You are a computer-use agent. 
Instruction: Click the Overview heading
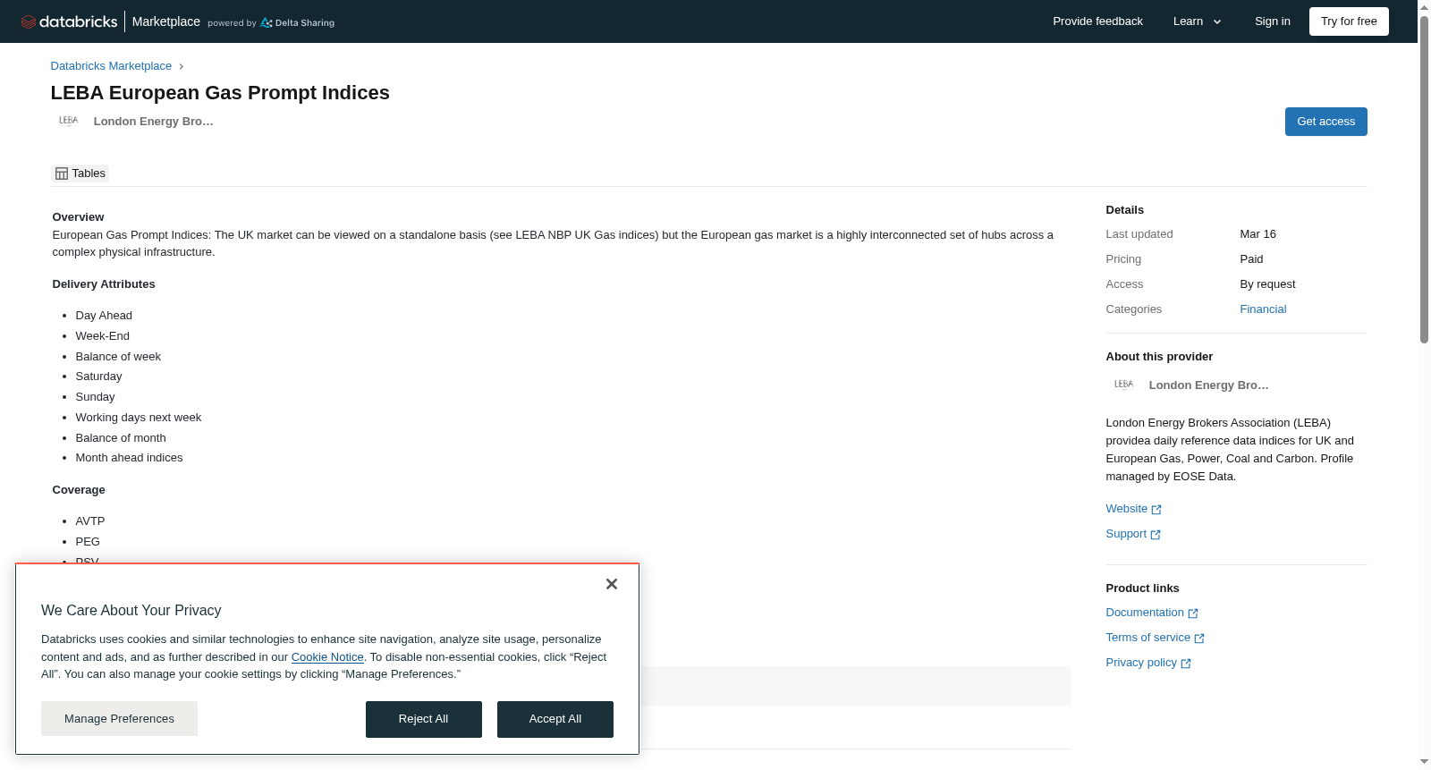pyautogui.click(x=78, y=217)
